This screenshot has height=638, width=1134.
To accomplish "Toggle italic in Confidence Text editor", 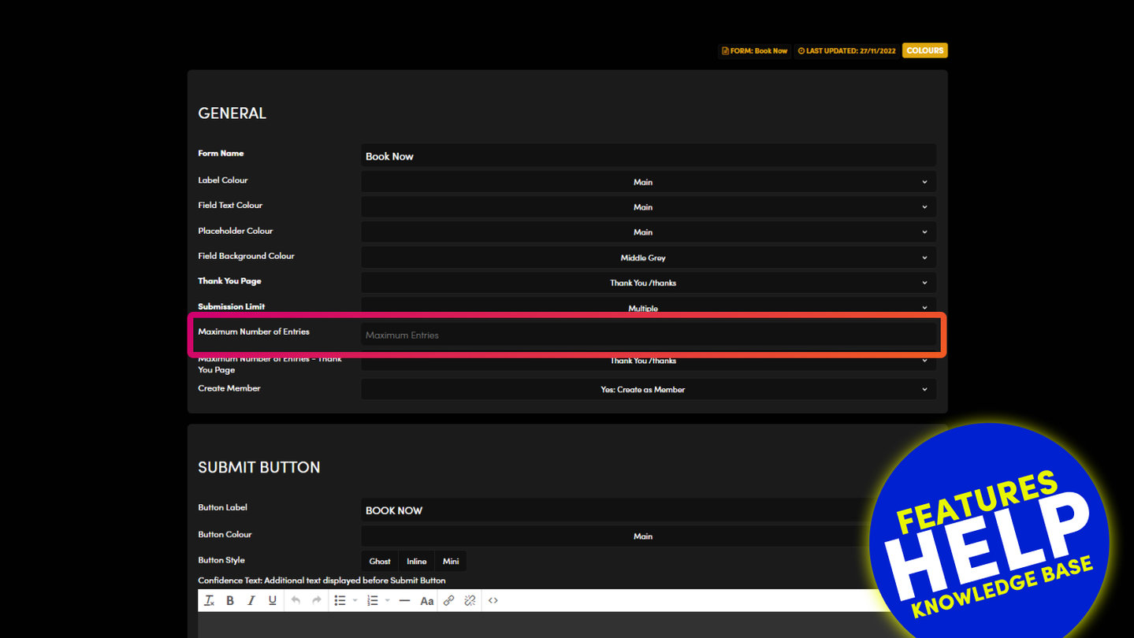I will (x=251, y=601).
